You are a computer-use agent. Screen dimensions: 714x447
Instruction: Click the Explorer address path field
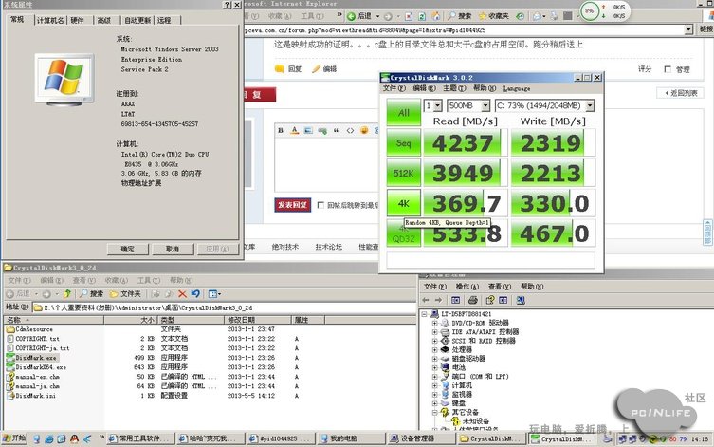[x=224, y=308]
